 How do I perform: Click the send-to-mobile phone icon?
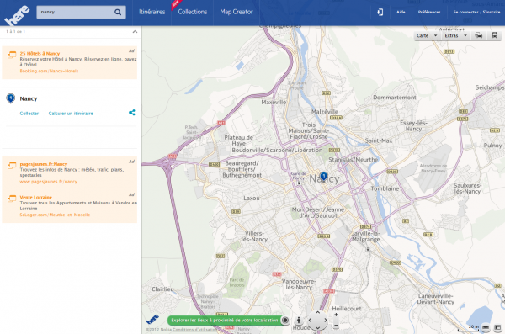(x=380, y=13)
